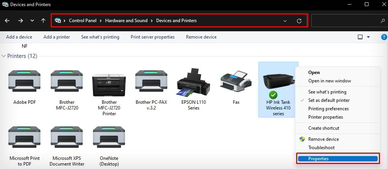Minimize the Devices and Printers window

[x=350, y=4]
